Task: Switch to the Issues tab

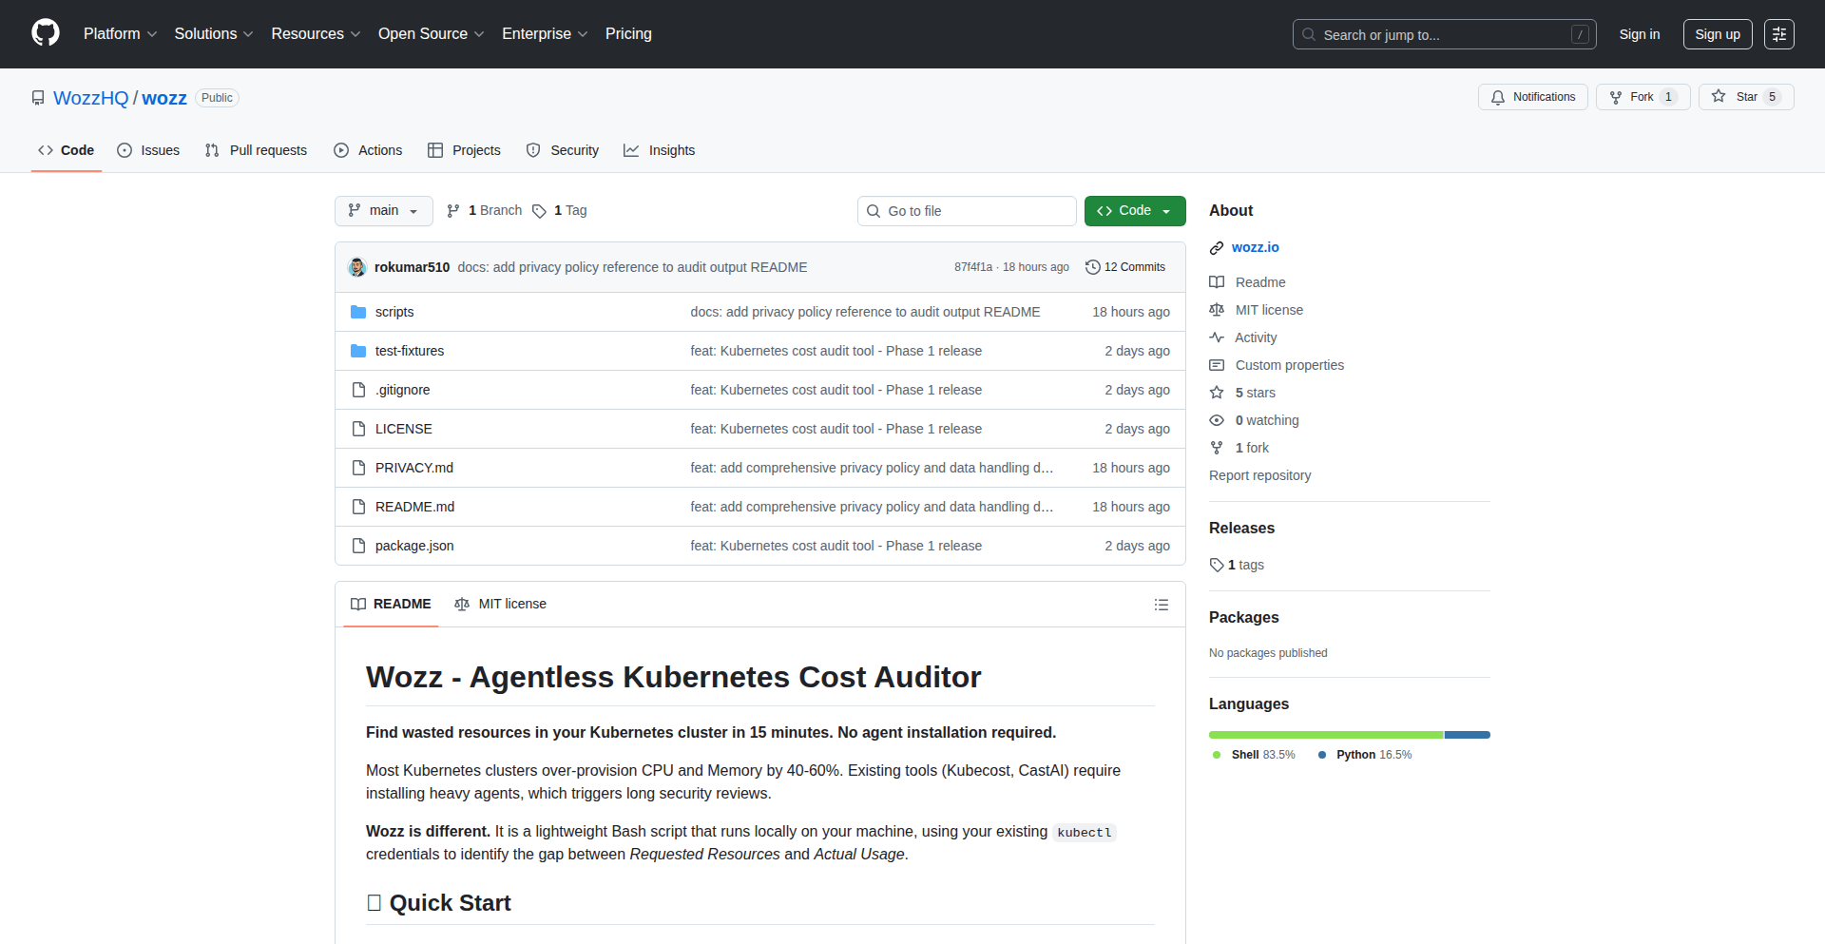Action: point(148,150)
